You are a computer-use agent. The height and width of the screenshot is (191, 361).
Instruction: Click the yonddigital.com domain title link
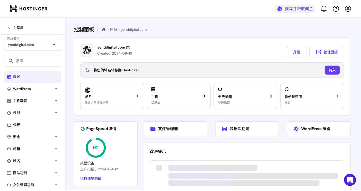click(111, 47)
